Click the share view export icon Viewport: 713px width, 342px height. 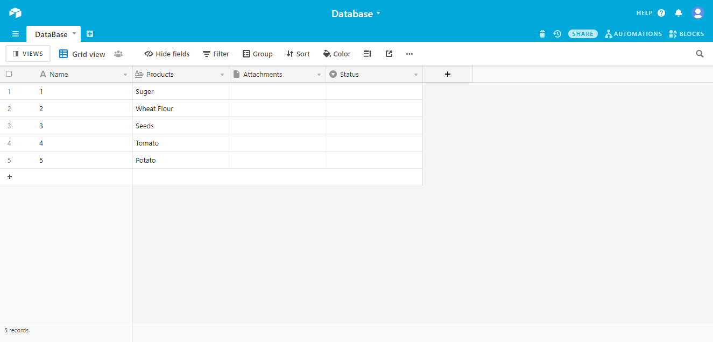389,54
